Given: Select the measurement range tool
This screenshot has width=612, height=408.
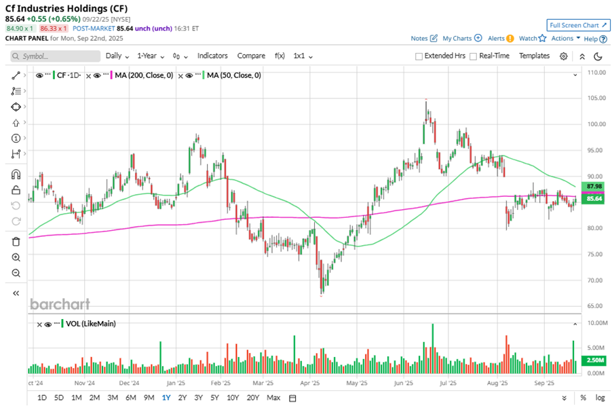Looking at the screenshot, I should 16,154.
